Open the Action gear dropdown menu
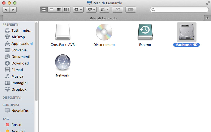This screenshot has width=211, height=132. point(78,10)
